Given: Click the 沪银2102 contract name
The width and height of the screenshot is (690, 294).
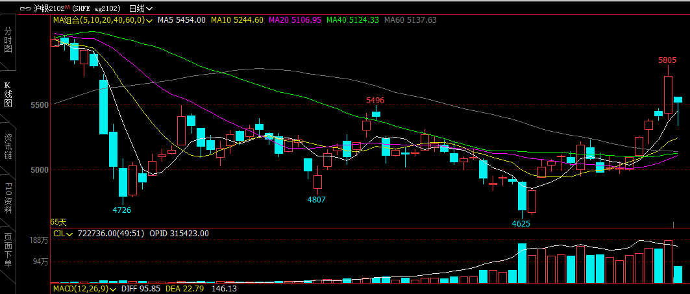Looking at the screenshot, I should 49,8.
